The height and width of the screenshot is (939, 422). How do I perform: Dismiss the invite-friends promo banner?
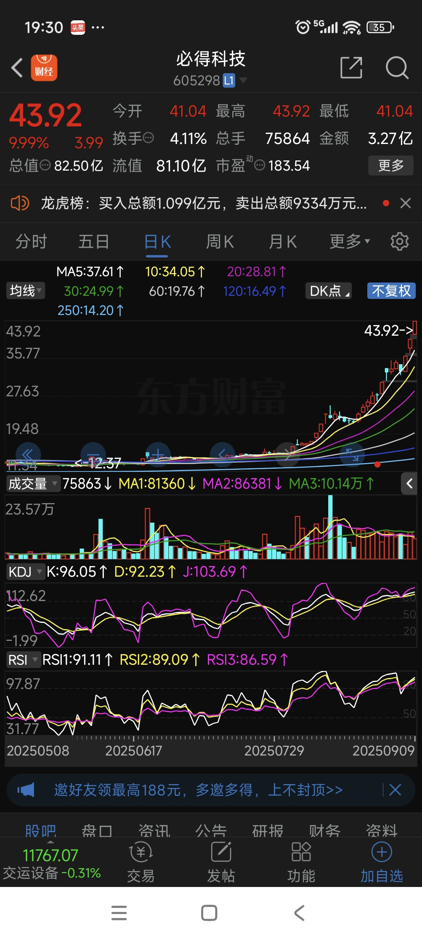395,790
